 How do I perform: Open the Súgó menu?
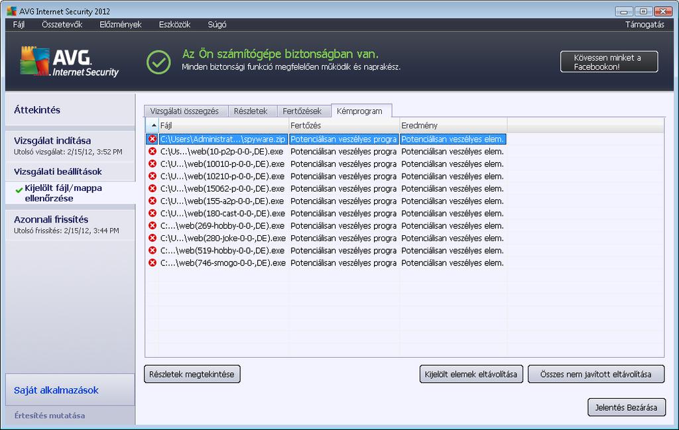tap(217, 25)
